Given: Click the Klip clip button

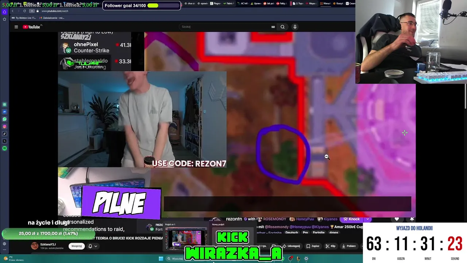Looking at the screenshot, I should pyautogui.click(x=330, y=246).
